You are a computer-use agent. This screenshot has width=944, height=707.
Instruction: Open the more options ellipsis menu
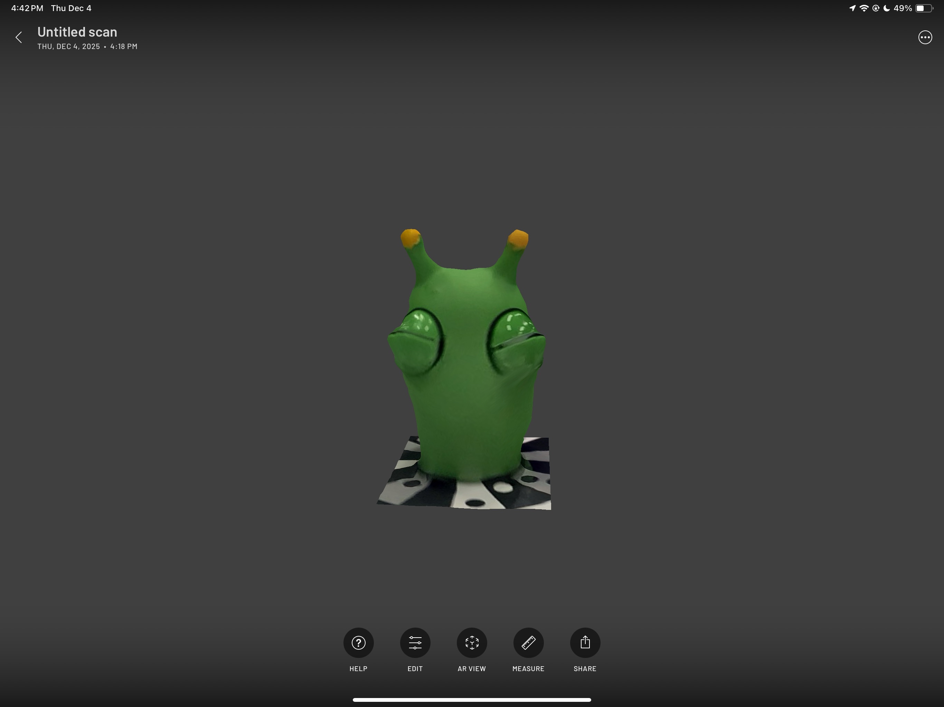coord(925,38)
